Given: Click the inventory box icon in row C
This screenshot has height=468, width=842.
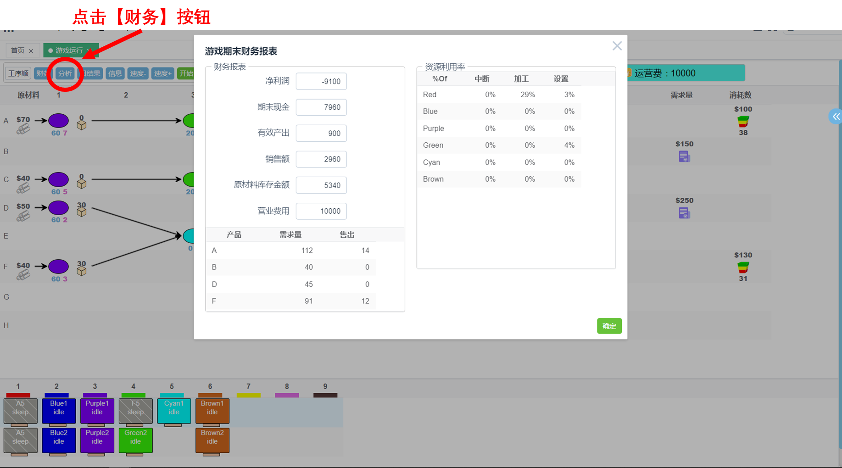Looking at the screenshot, I should tap(82, 184).
